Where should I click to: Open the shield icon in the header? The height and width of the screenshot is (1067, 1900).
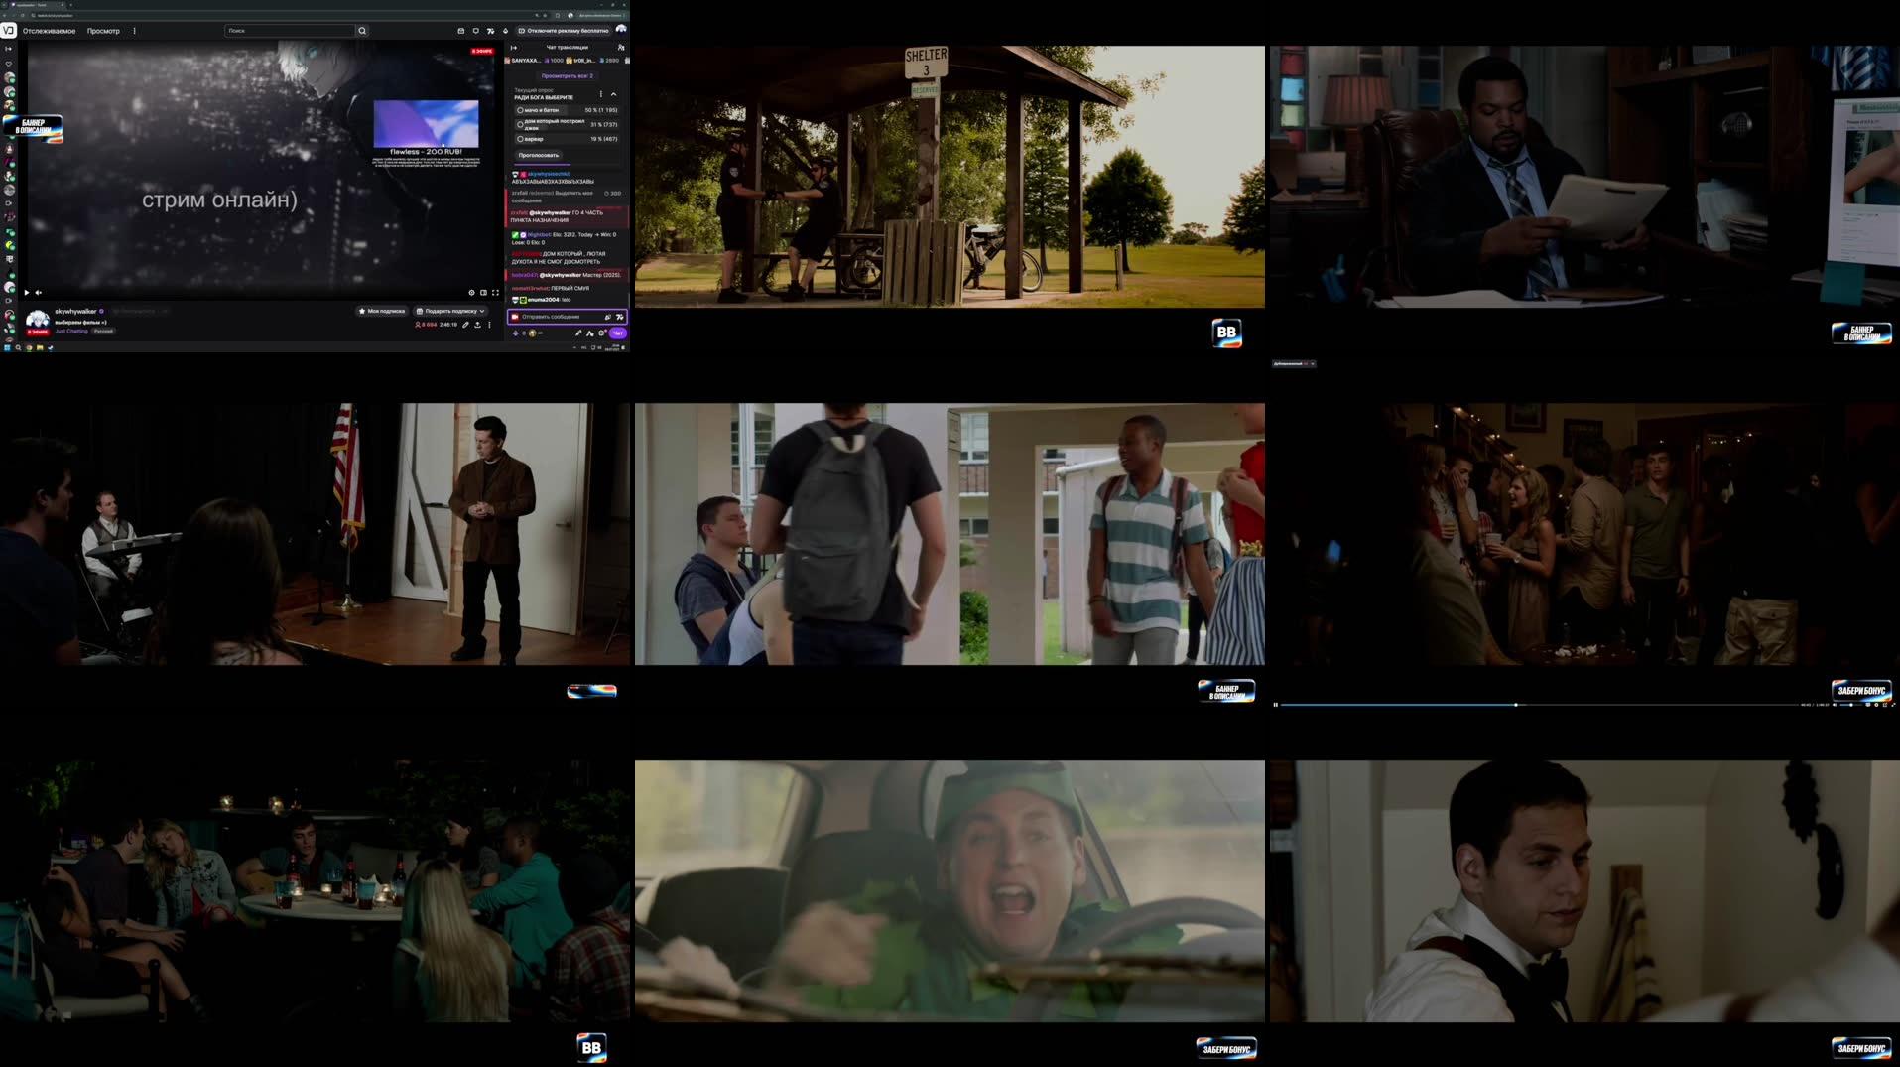(475, 31)
